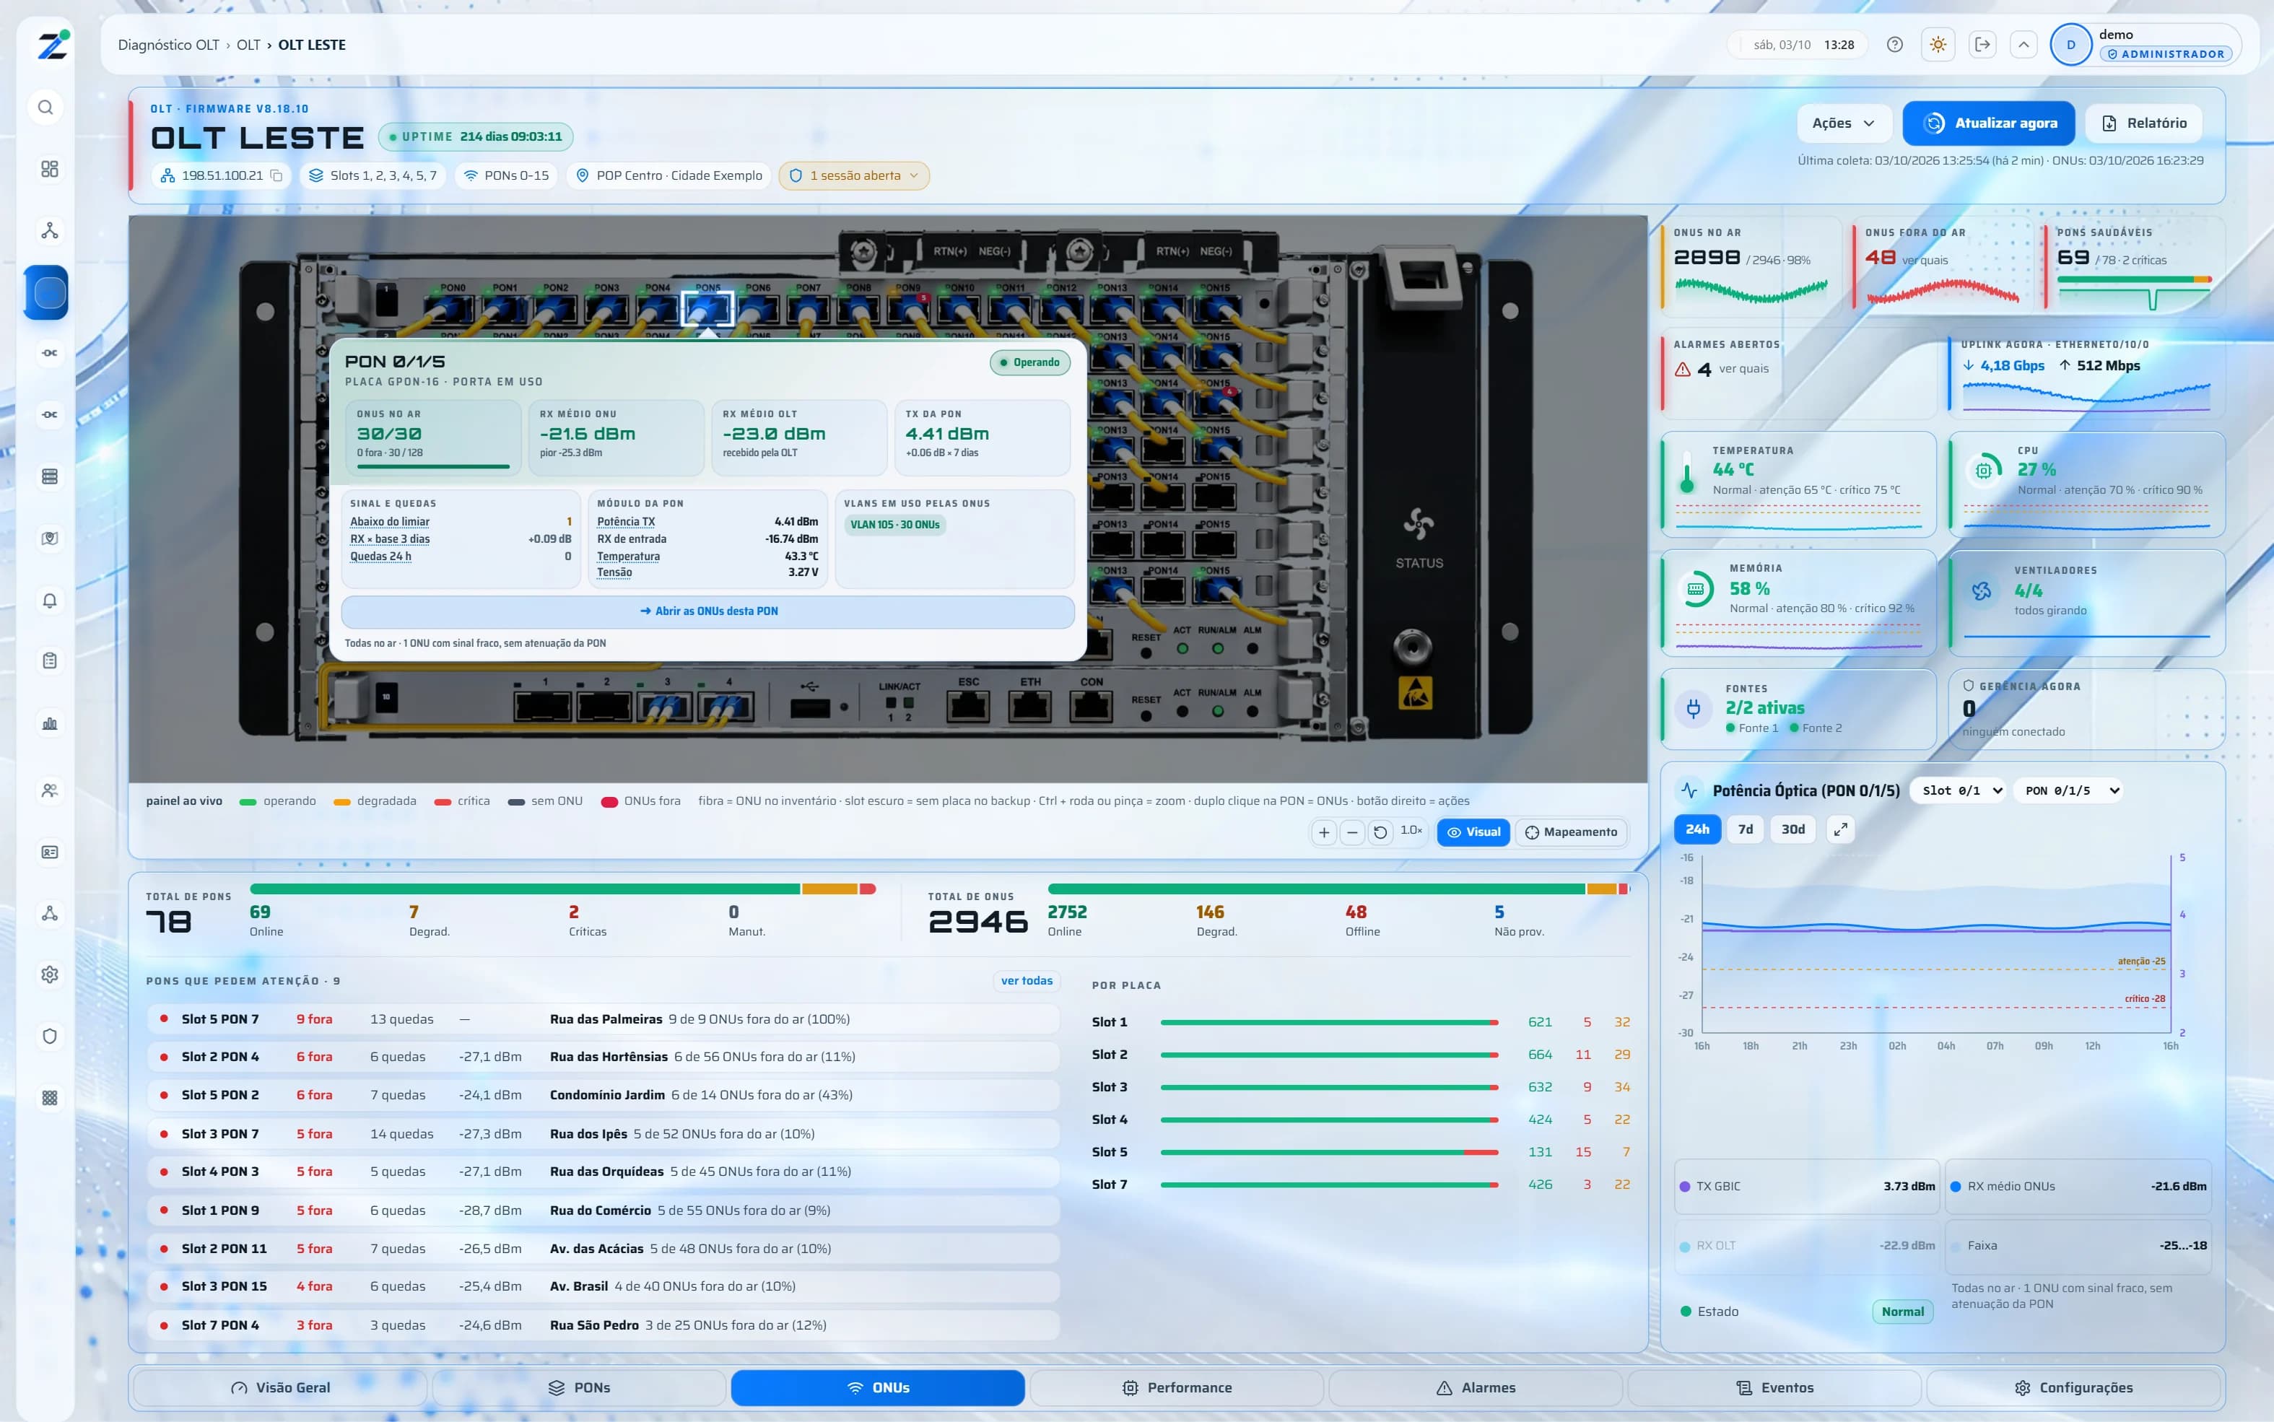Select the 24h chart range
2274x1422 pixels.
click(x=1697, y=829)
